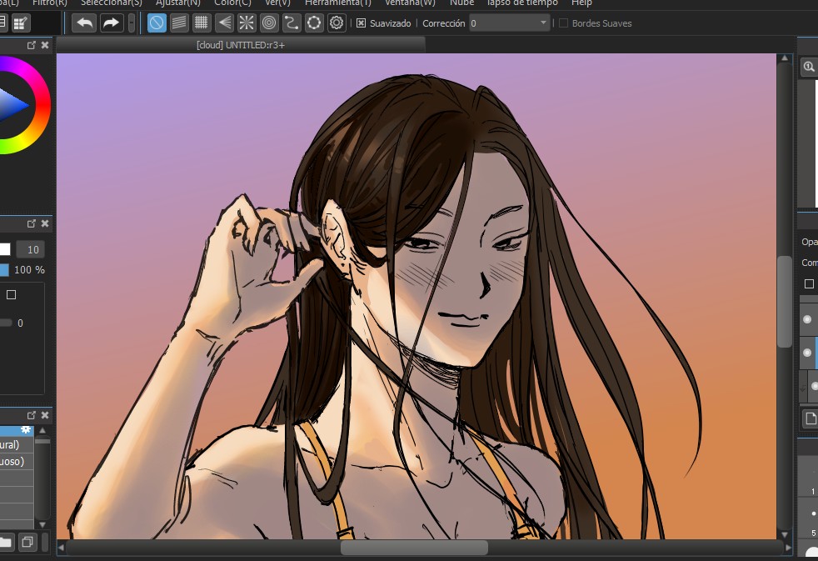This screenshot has width=818, height=561.
Task: Enable the Bordes Suaves checkbox
Action: [563, 23]
